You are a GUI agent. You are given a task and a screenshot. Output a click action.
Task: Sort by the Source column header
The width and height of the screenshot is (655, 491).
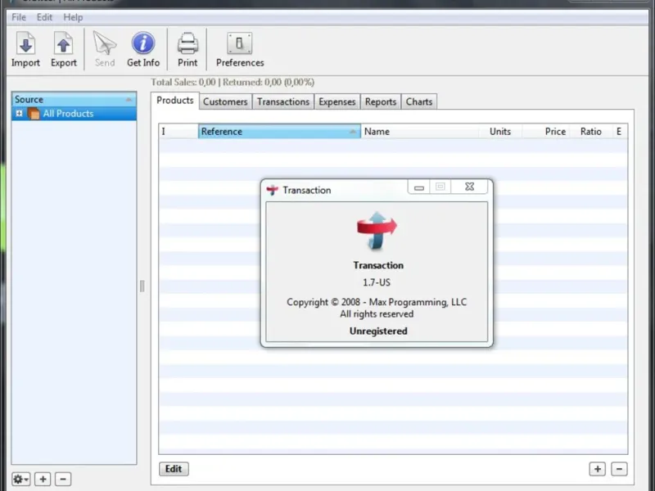coord(74,99)
